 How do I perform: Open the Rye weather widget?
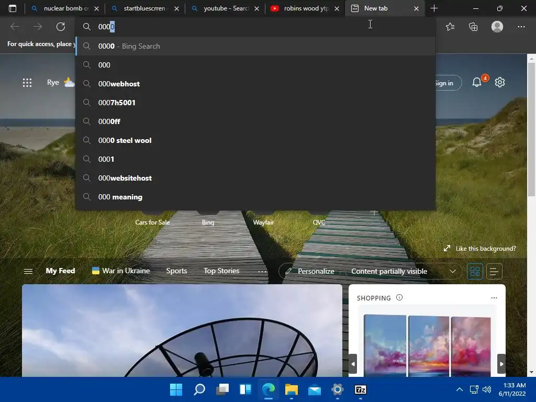61,82
